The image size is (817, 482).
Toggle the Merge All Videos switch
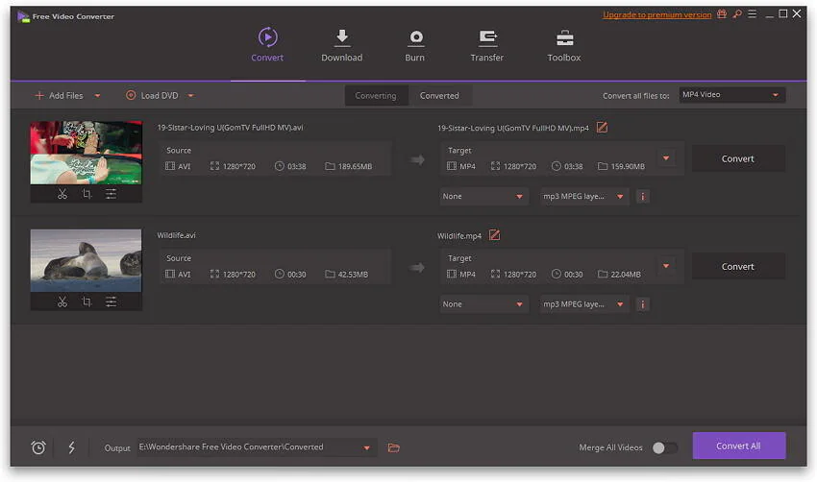coord(665,447)
